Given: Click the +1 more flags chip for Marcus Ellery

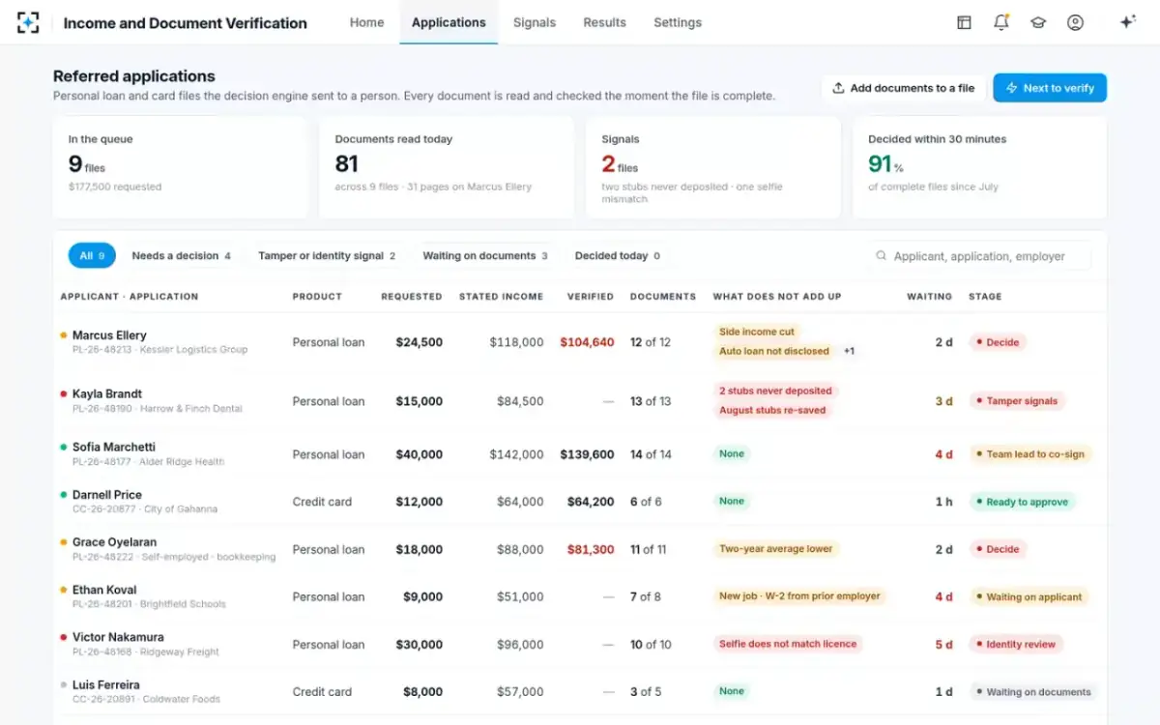Looking at the screenshot, I should (x=849, y=351).
